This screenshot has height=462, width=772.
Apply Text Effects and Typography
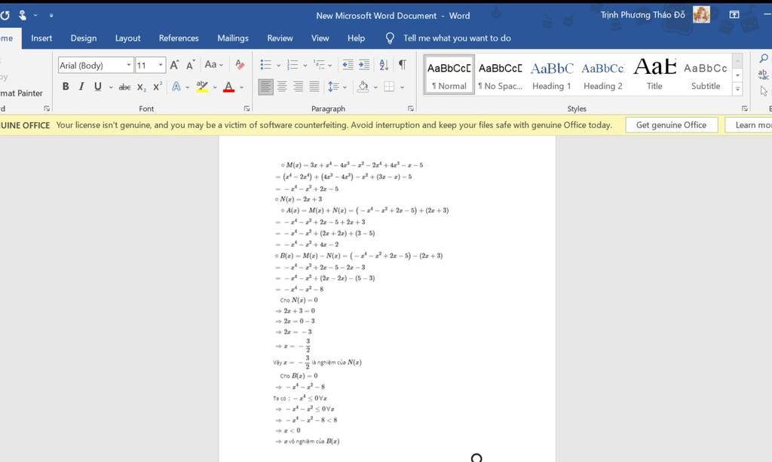[176, 87]
